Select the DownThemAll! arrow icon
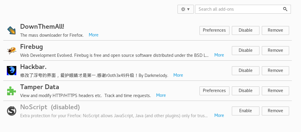Image resolution: width=301 pixels, height=132 pixels. pyautogui.click(x=12, y=30)
